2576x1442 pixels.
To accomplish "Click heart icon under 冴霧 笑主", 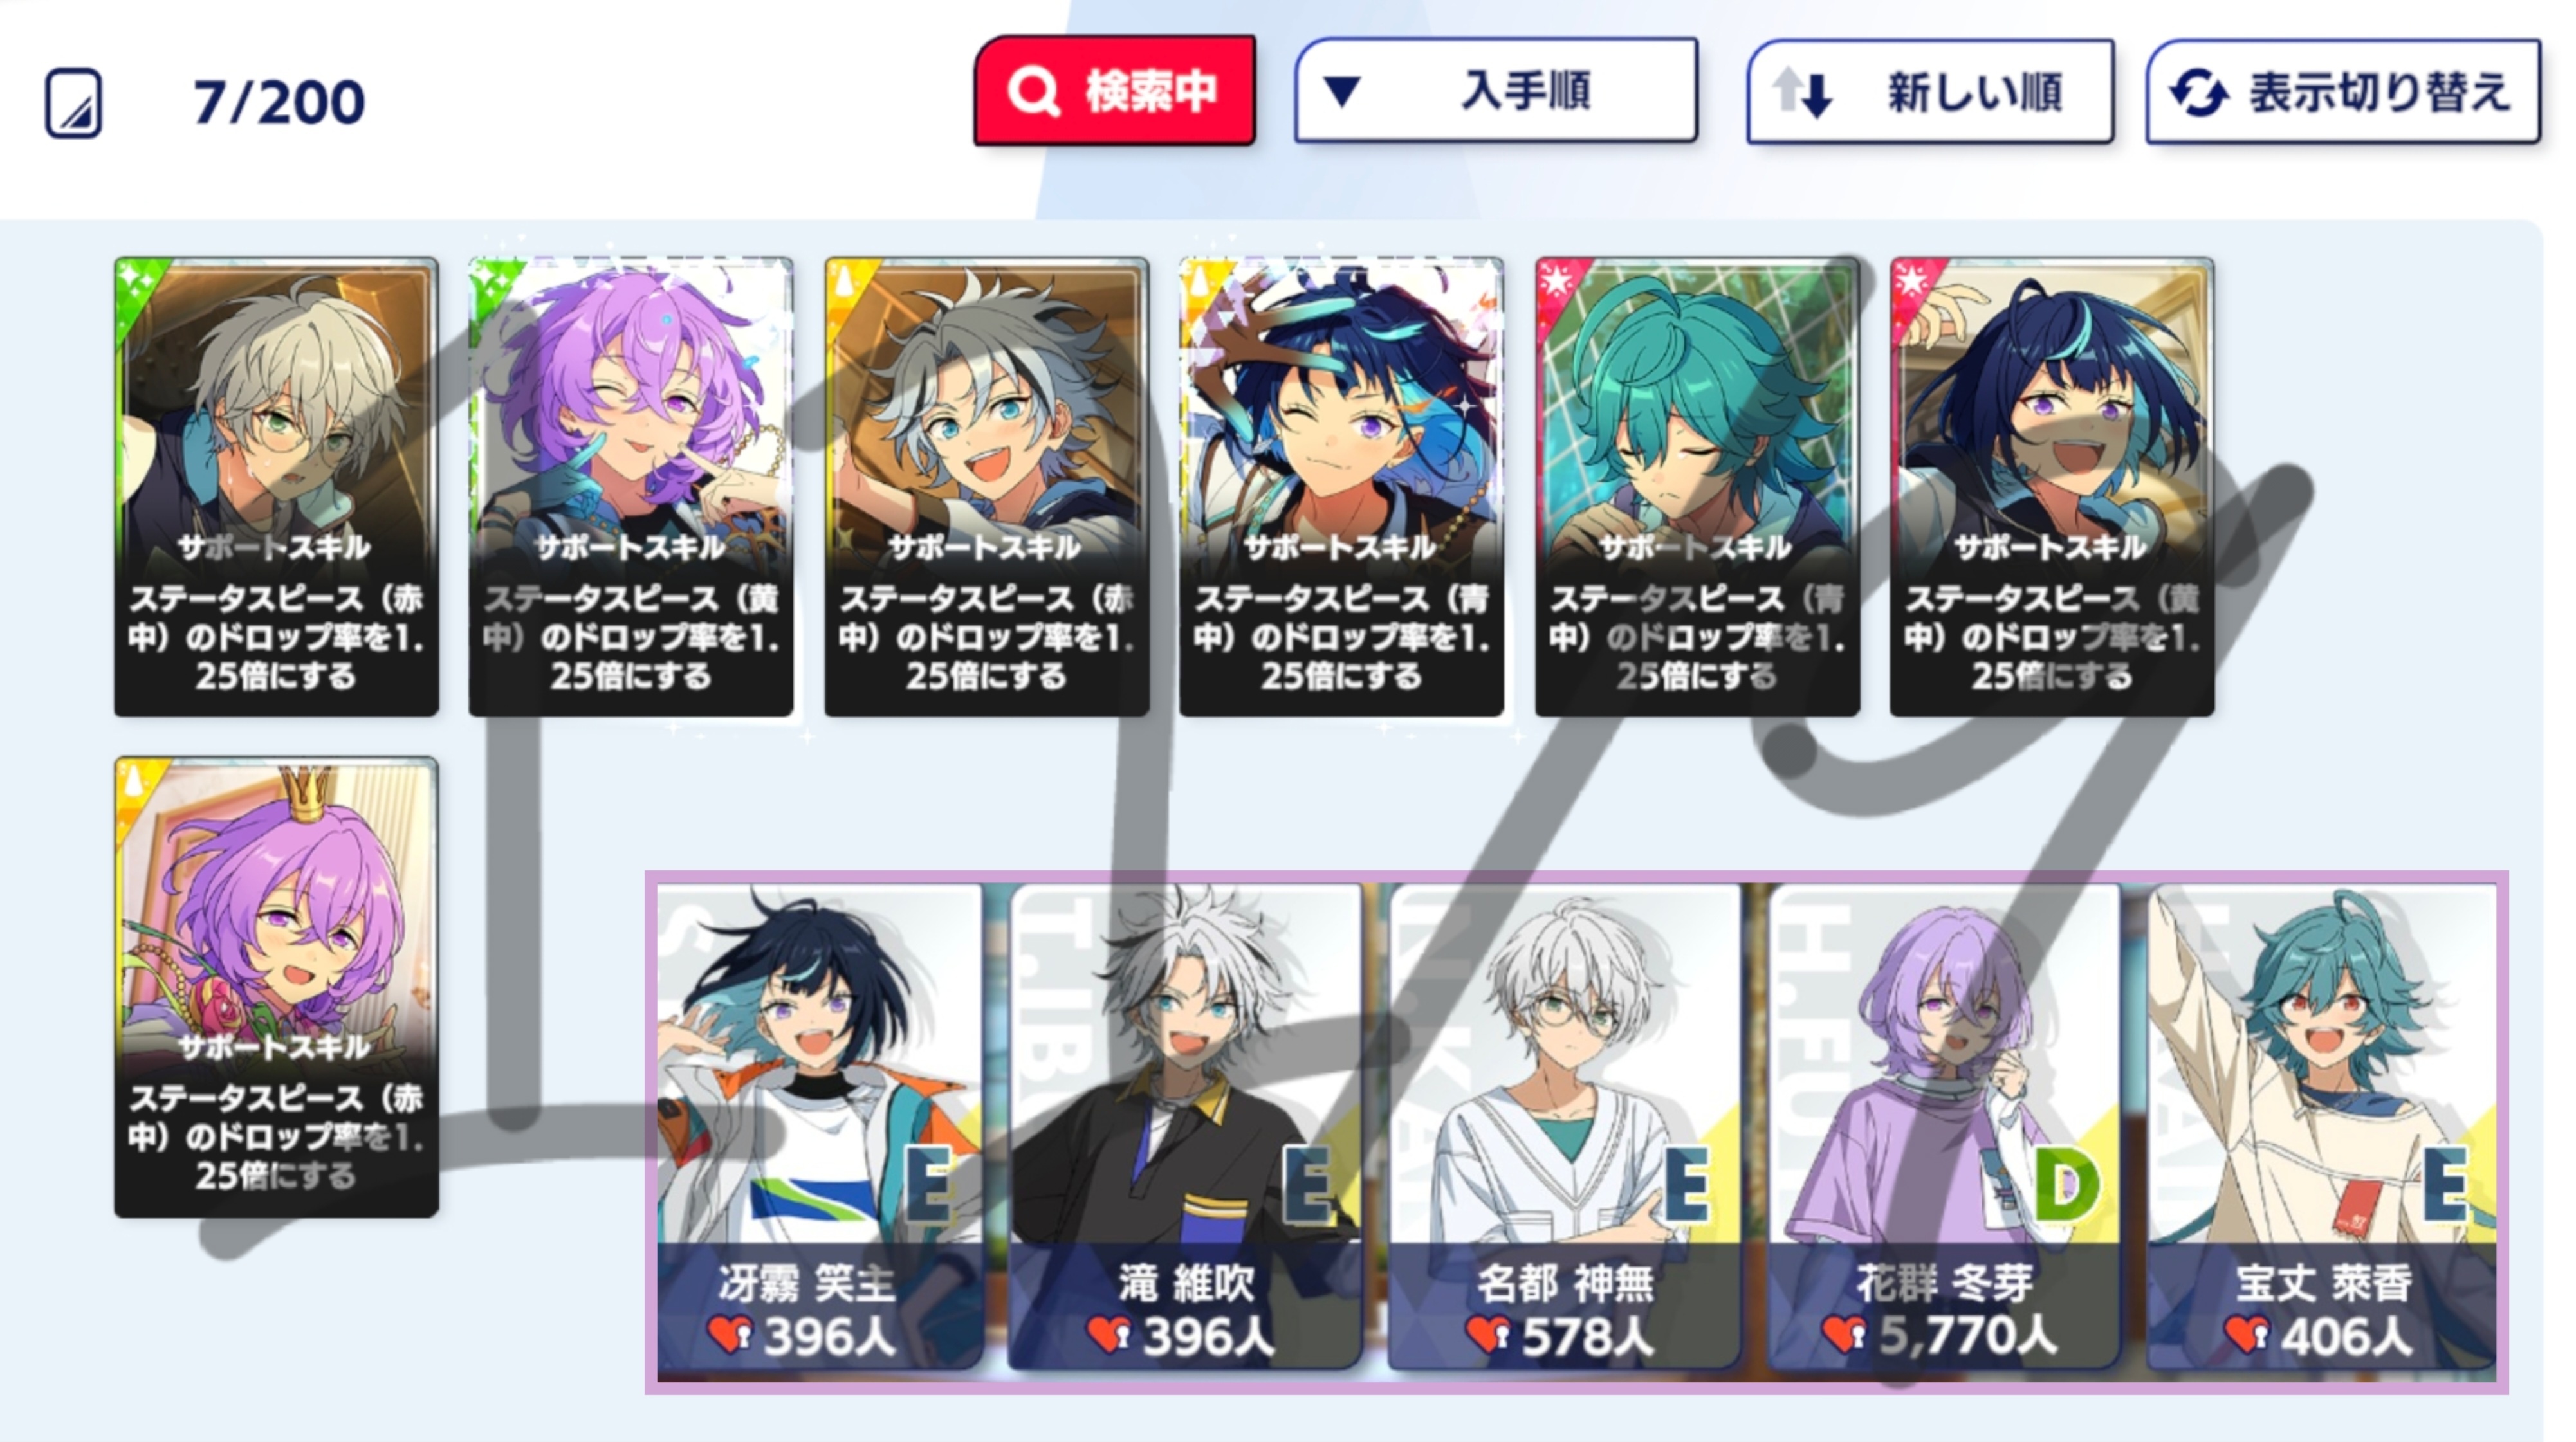I will [730, 1334].
